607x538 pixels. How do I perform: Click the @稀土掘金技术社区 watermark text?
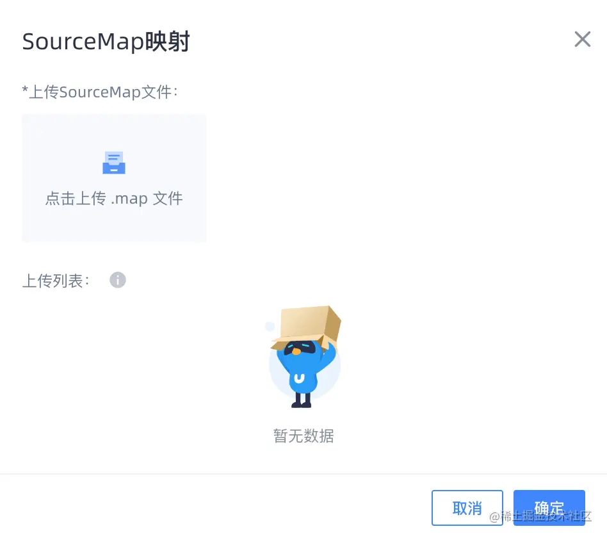pos(540,516)
